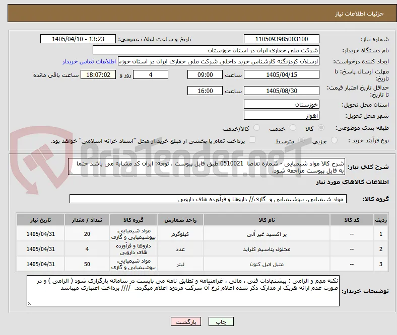Click the page title جزئیات اطلاعات نیاز
Viewport: 397px width, 335px height.
tap(359, 14)
